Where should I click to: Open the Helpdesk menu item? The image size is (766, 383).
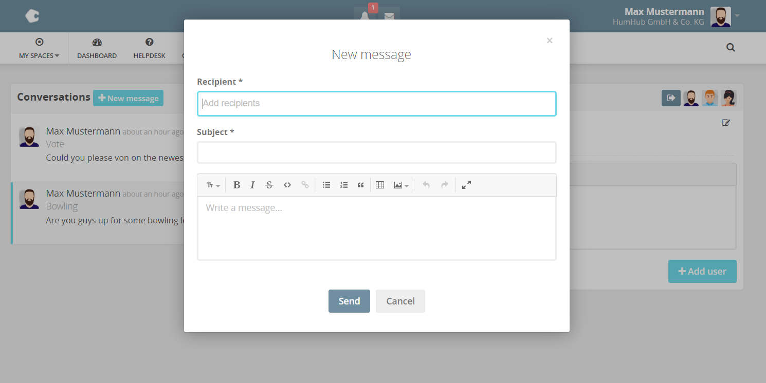pyautogui.click(x=149, y=48)
